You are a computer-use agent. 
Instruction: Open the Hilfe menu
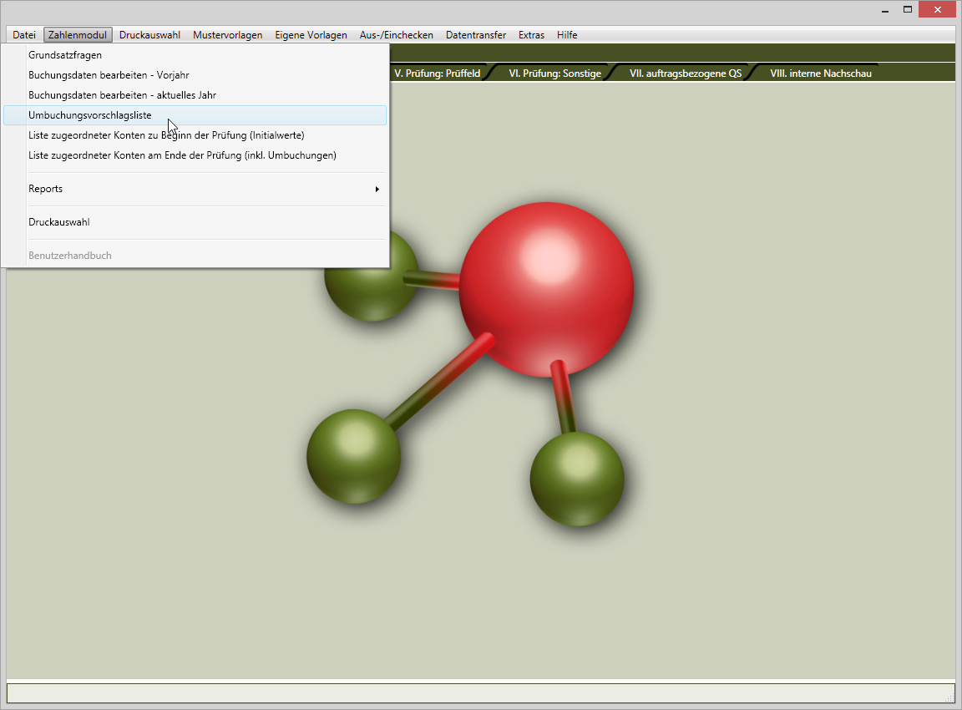[567, 35]
